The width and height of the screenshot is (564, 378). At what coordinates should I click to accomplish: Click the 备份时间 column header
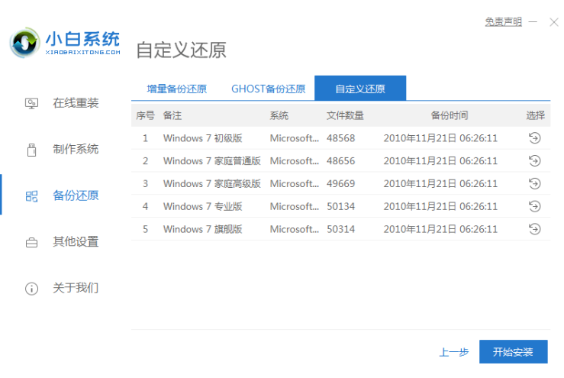click(449, 115)
